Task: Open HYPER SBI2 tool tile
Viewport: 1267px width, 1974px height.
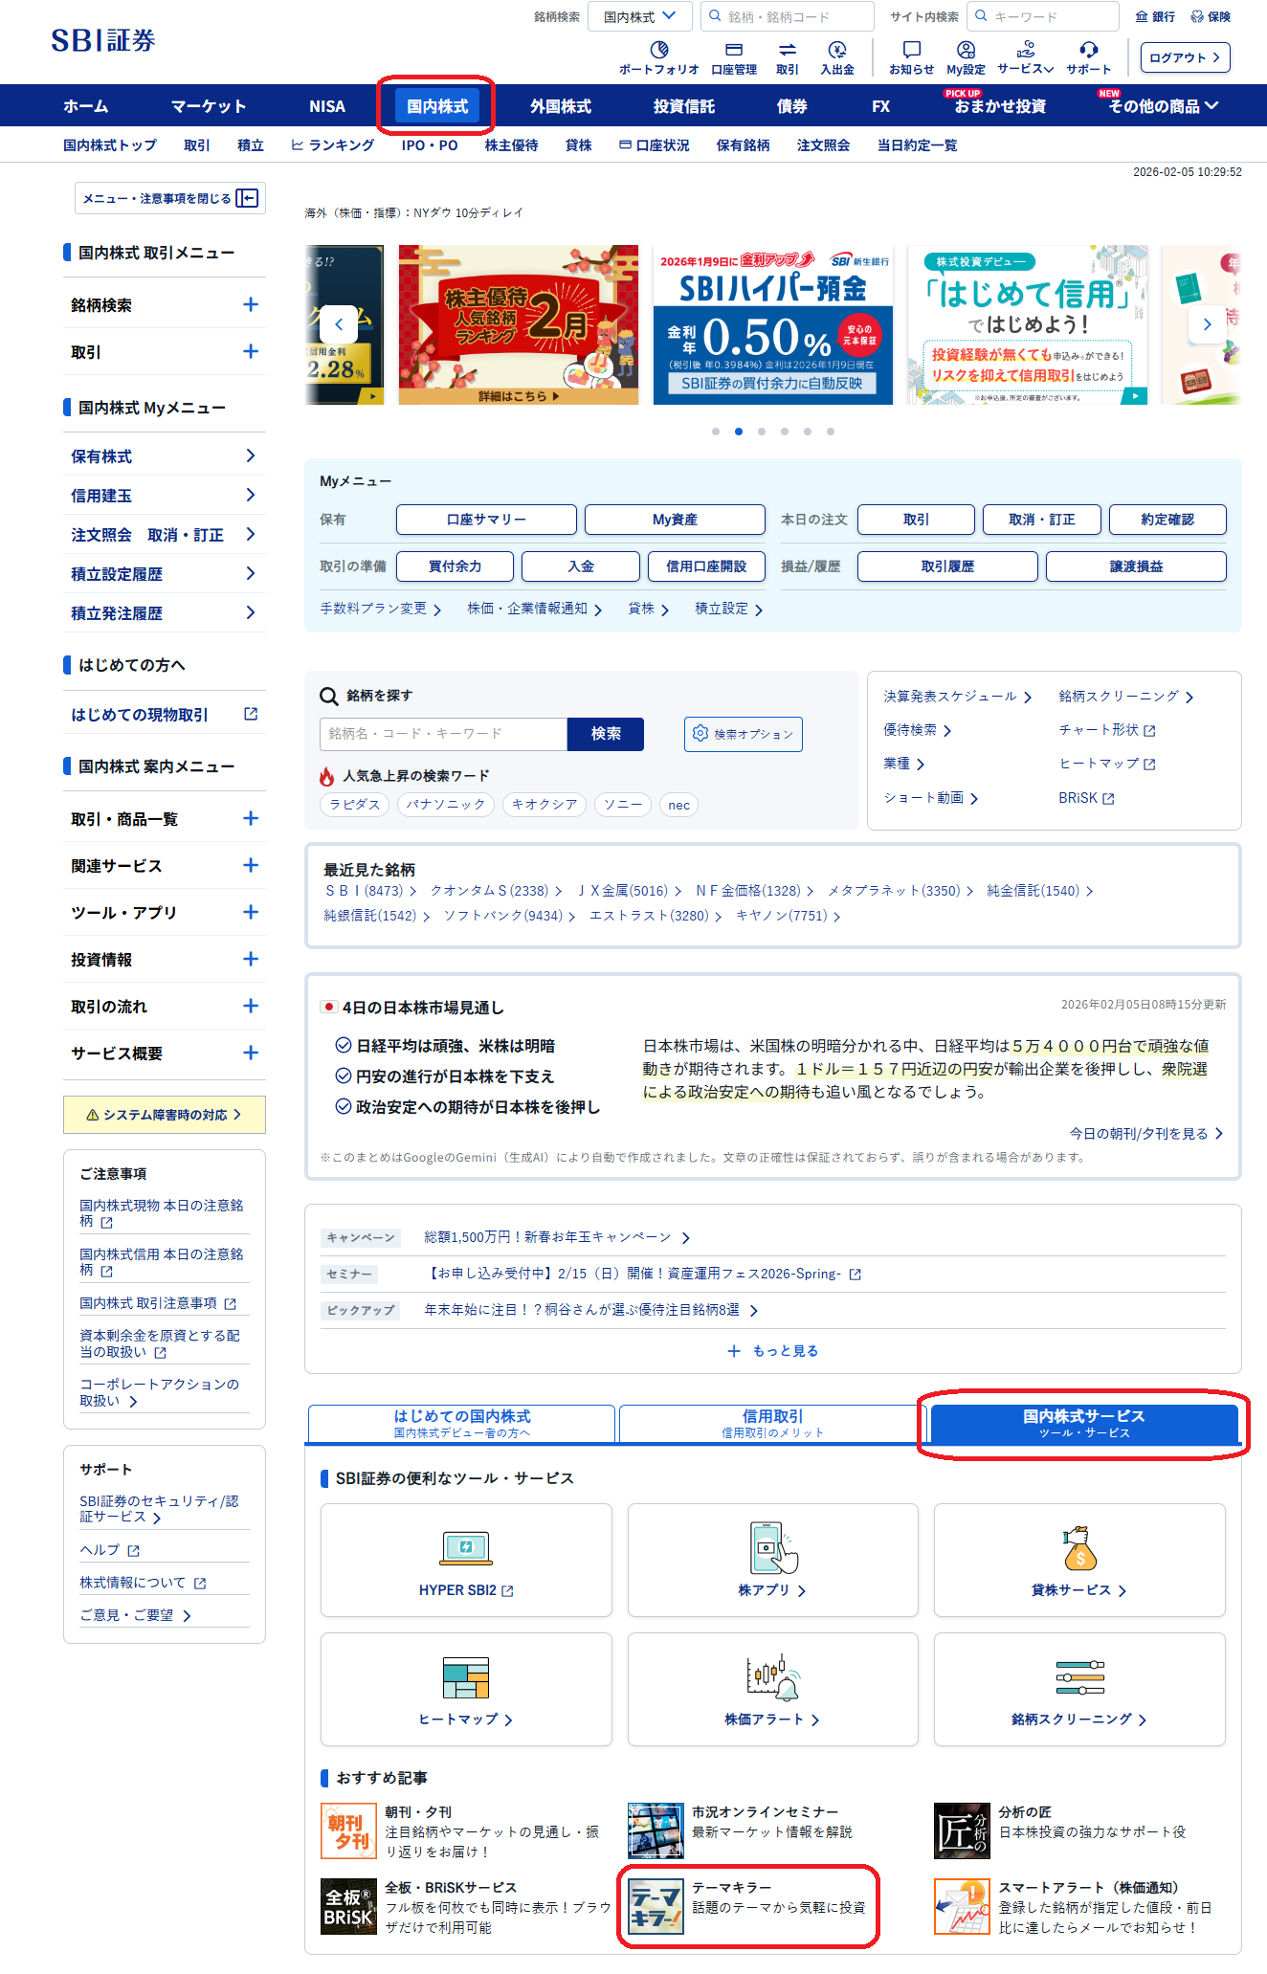Action: pos(466,1561)
